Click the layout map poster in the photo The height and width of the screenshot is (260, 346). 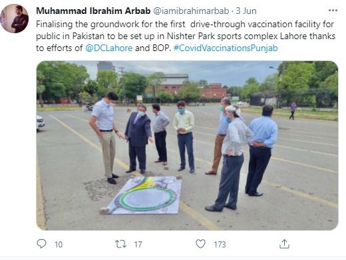tap(144, 195)
